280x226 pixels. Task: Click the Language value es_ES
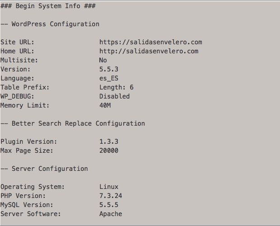tap(109, 78)
